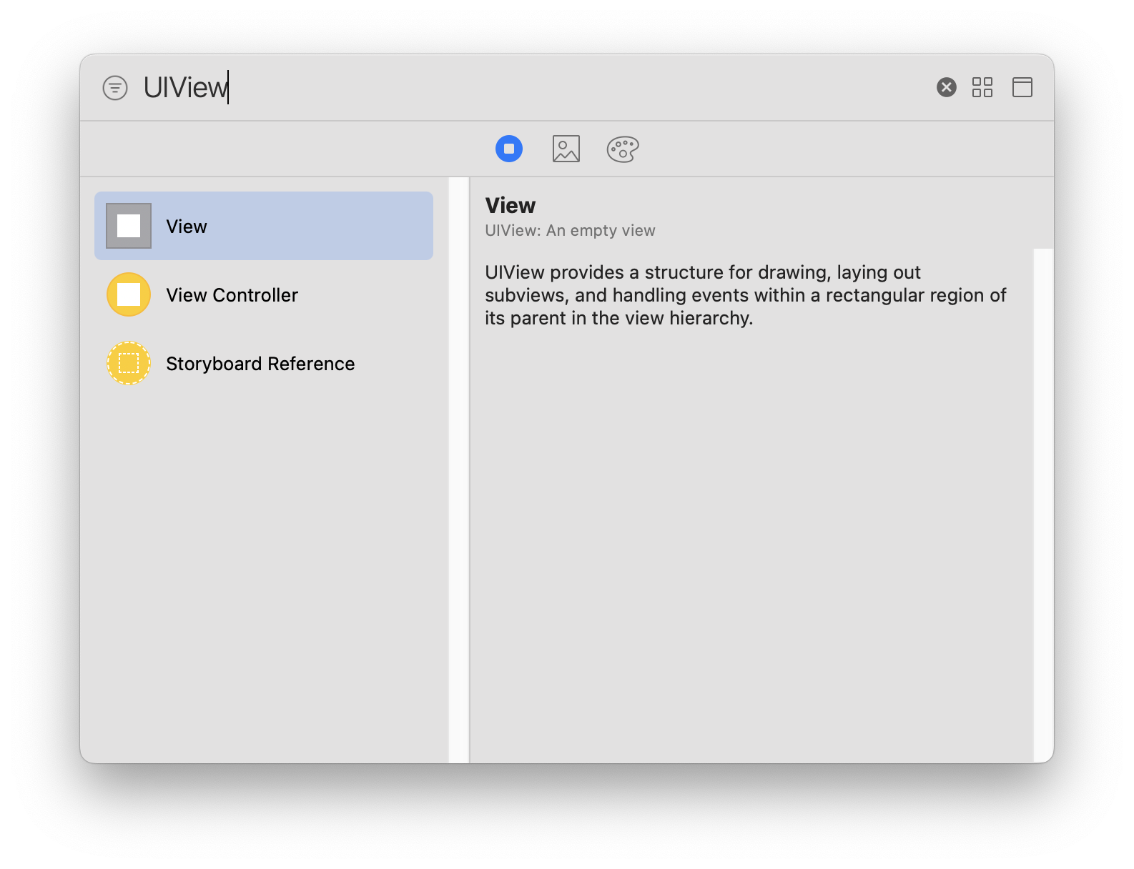Switch to the Image library tab
Viewport: 1134px width, 869px height.
pyautogui.click(x=566, y=149)
